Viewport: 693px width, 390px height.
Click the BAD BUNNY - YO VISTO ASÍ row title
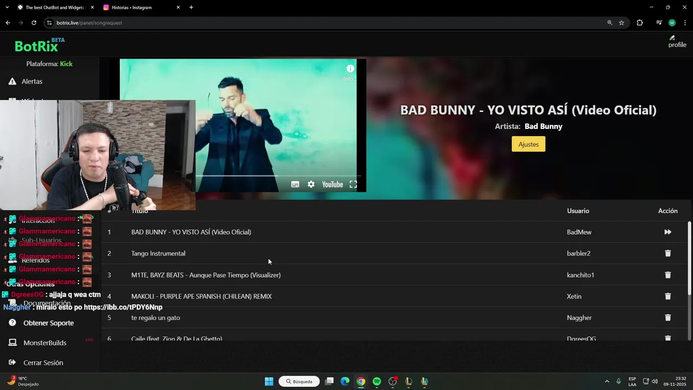(x=191, y=232)
